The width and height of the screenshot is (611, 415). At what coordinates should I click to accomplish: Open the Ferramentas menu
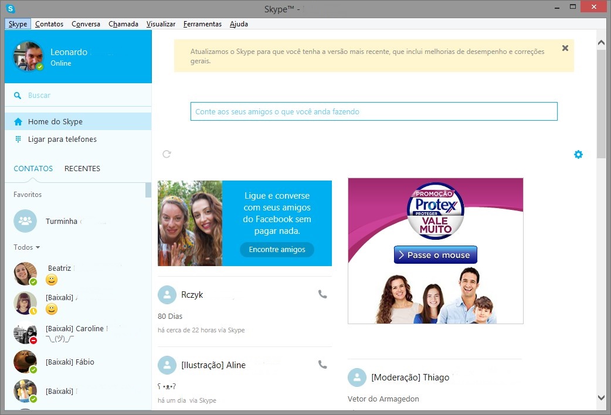(x=203, y=24)
